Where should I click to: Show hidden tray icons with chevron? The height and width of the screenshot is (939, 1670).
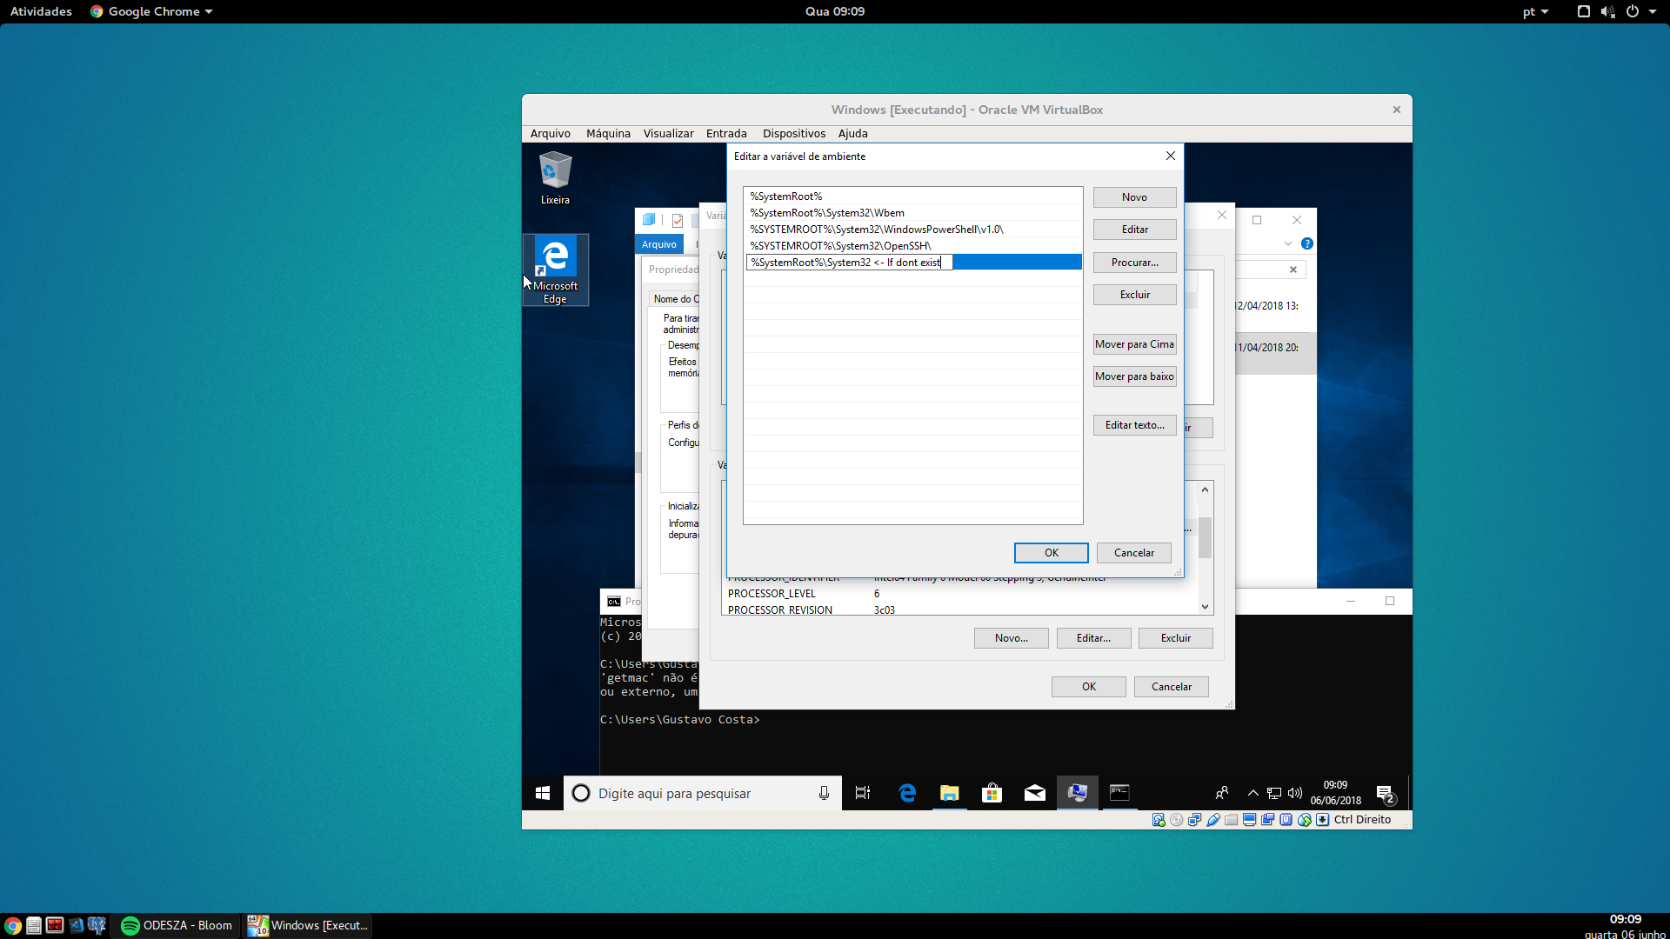tap(1252, 793)
